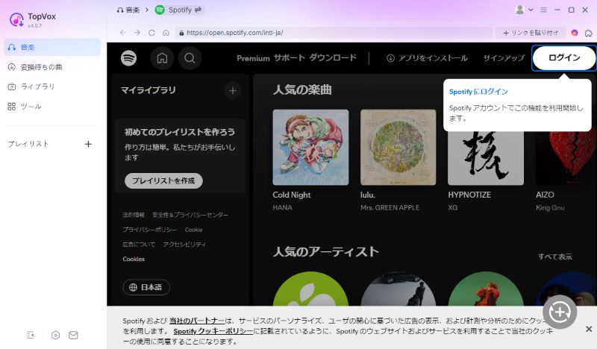Screen dimensions: 597x349
Task: Open the mail feedback icon
Action: click(73, 336)
